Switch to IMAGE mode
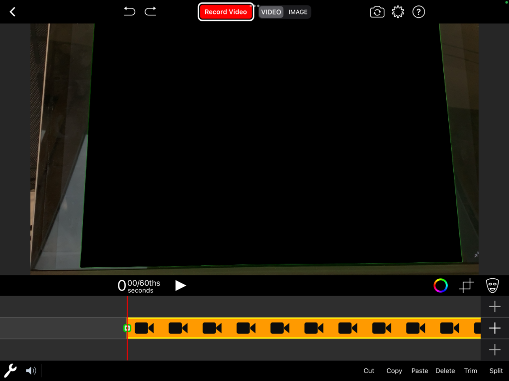Screen dimensions: 509x381 (298, 12)
